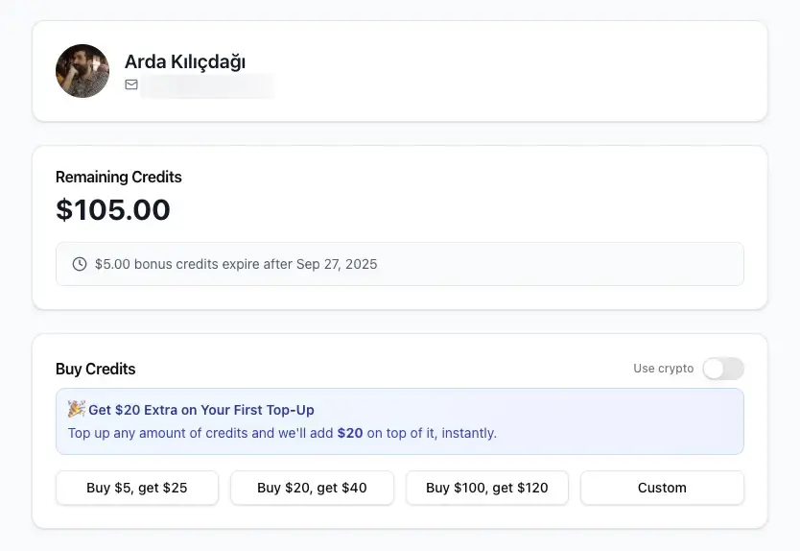Click the first top-up promo banner
Image resolution: width=800 pixels, height=551 pixels.
[576, 420]
